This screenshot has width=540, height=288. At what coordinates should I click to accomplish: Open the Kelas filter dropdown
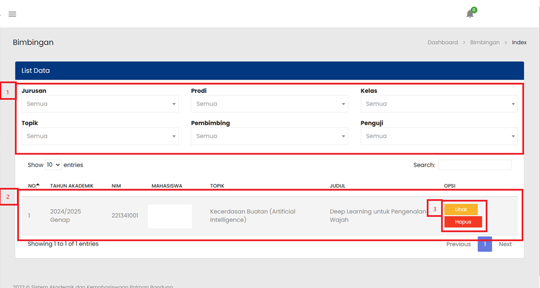(x=439, y=104)
